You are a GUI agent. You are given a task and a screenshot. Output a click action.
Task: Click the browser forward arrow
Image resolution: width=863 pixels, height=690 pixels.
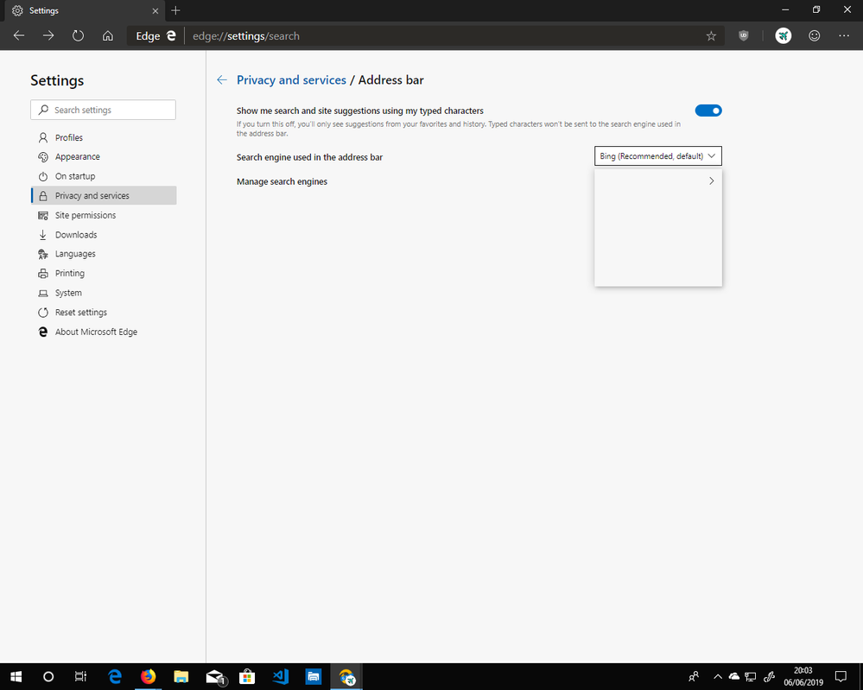[x=48, y=35]
